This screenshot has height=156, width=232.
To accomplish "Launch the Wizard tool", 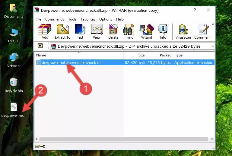I will pyautogui.click(x=147, y=31).
